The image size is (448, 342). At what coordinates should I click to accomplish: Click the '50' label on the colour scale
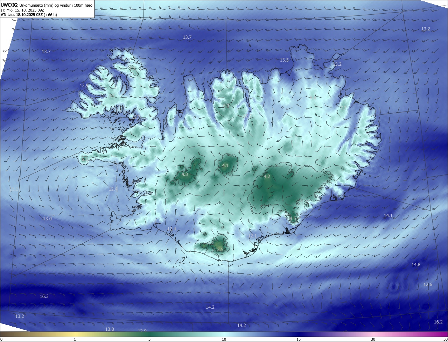coord(445,339)
